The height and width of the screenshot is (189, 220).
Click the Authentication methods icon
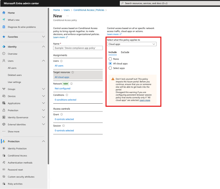(x=4, y=163)
